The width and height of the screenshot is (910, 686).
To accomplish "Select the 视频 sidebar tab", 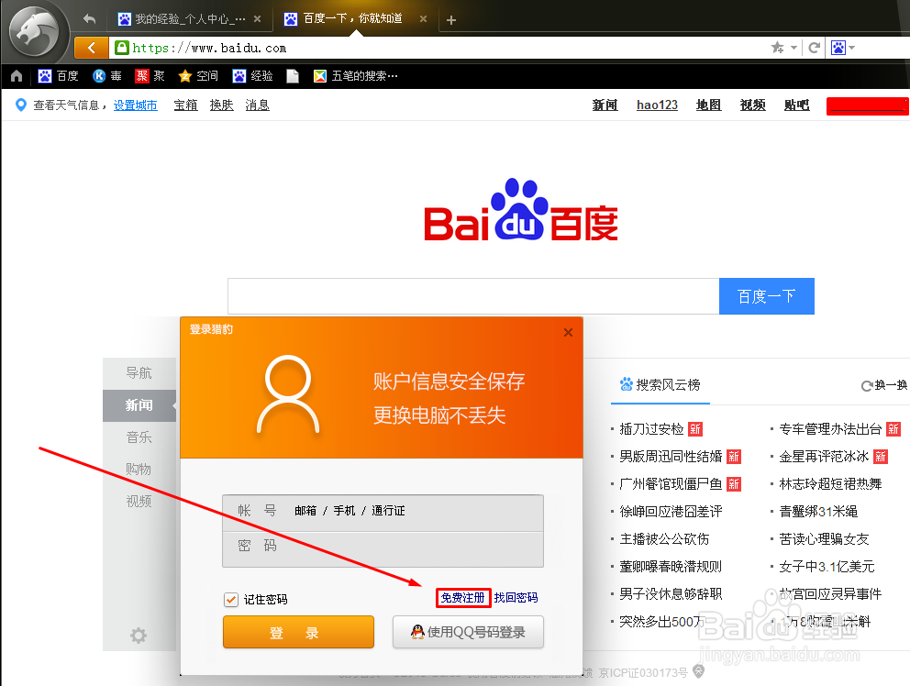I will coord(139,502).
